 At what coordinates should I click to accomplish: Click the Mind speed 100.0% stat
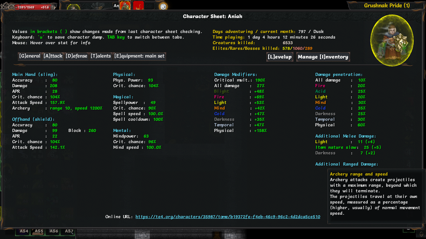(x=137, y=147)
